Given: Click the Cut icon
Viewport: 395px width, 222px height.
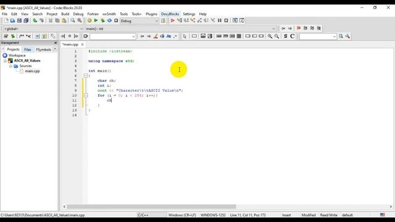Looking at the screenshot, I should pyautogui.click(x=51, y=20).
